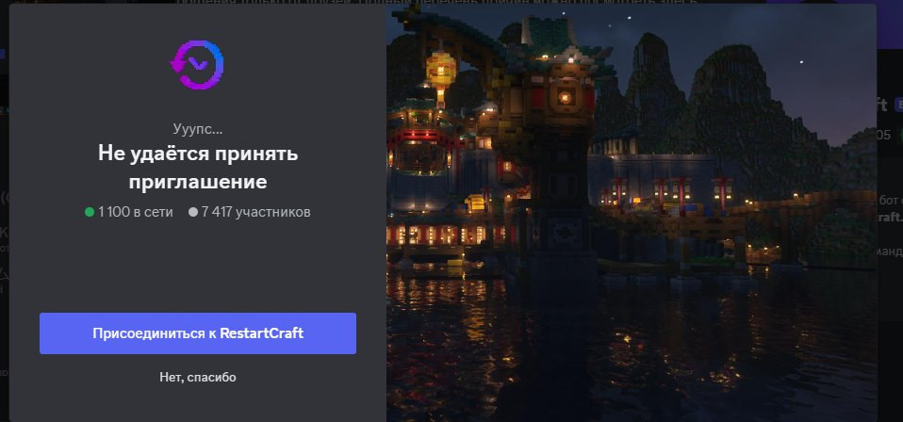The height and width of the screenshot is (422, 903).
Task: Click the dimmed "05" text behind the dialog
Action: (x=883, y=135)
